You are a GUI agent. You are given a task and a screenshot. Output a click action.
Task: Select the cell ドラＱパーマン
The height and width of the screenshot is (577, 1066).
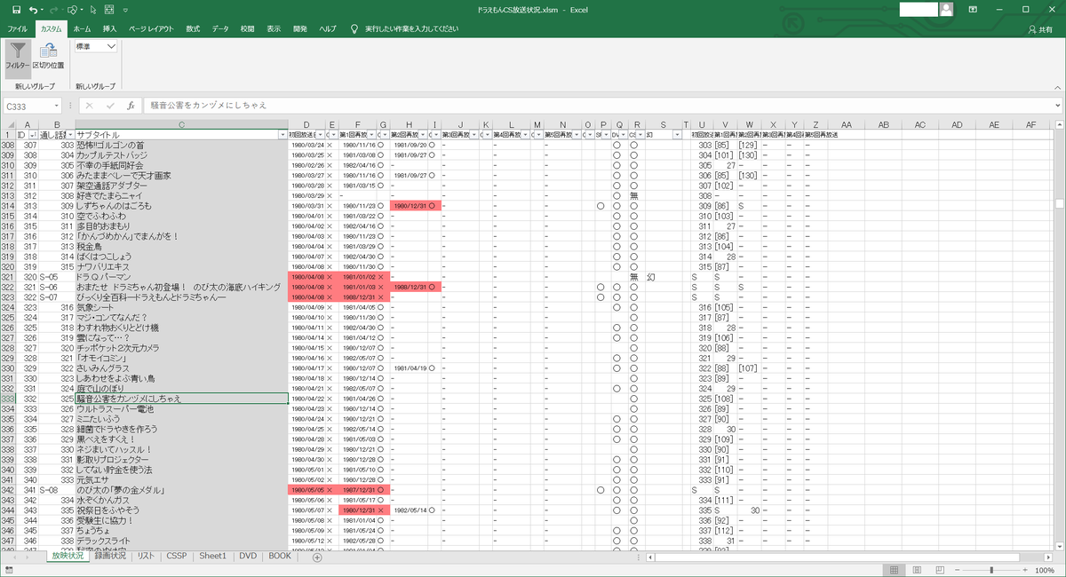(182, 277)
